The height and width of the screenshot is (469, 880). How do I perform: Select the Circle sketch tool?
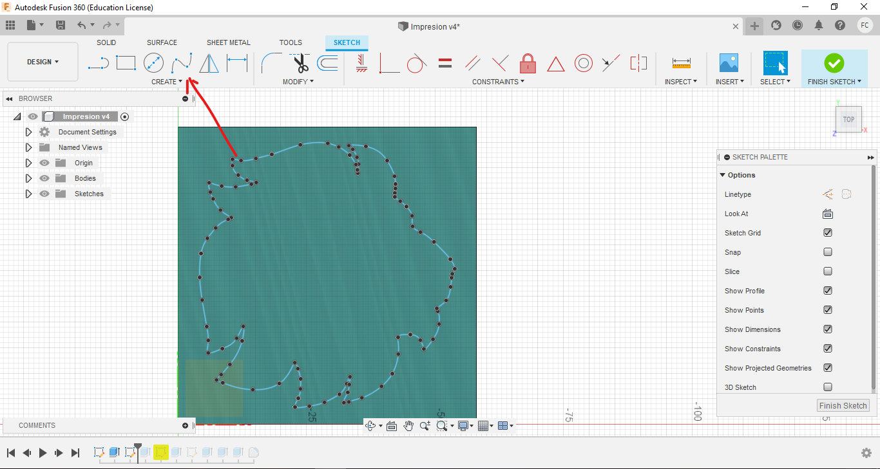click(153, 62)
